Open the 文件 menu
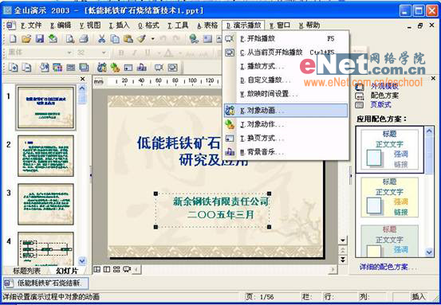 click(x=32, y=25)
